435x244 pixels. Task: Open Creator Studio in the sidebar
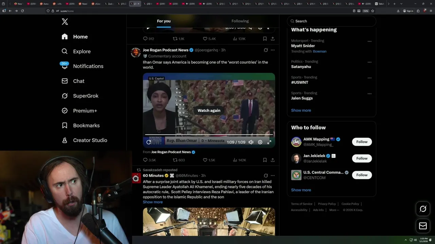(84, 140)
